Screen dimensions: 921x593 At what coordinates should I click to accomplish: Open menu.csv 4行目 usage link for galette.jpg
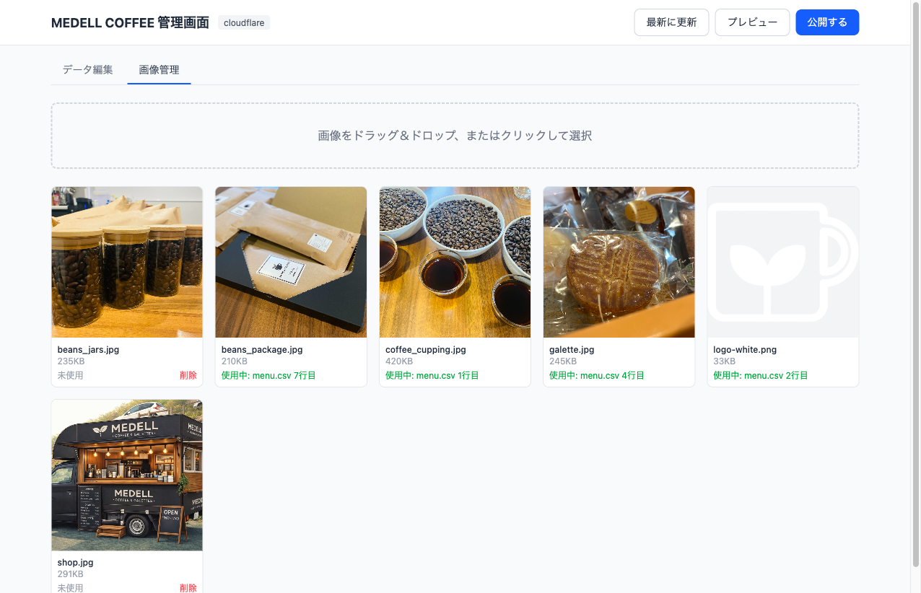click(x=595, y=375)
